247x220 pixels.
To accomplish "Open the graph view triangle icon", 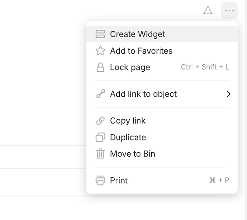I will [x=208, y=11].
